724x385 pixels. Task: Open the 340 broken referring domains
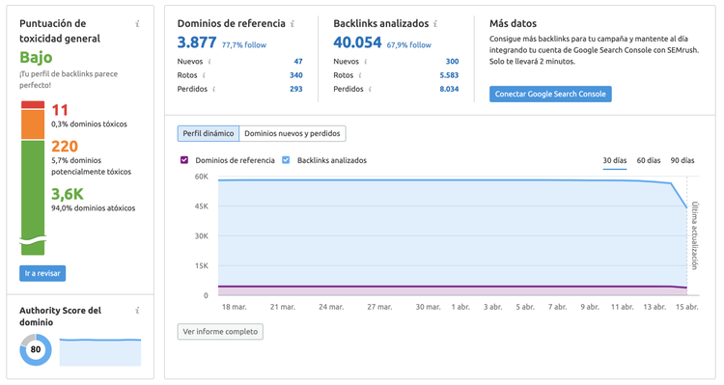tap(296, 75)
